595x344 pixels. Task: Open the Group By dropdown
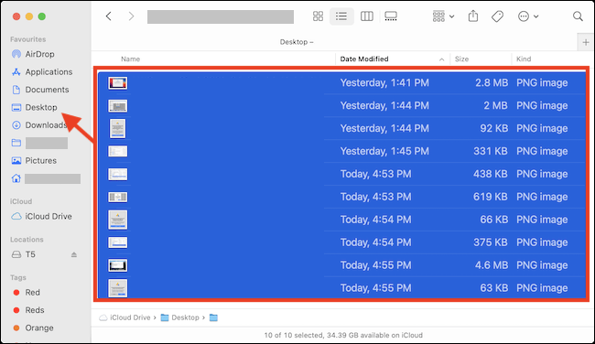point(443,16)
